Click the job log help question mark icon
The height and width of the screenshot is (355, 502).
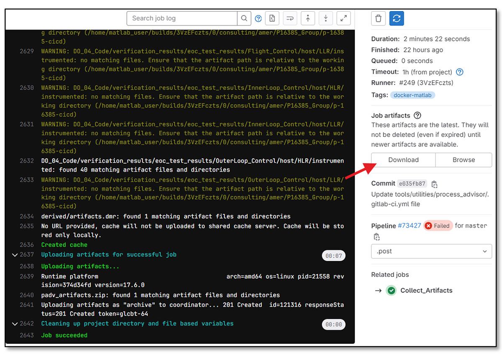pos(258,18)
